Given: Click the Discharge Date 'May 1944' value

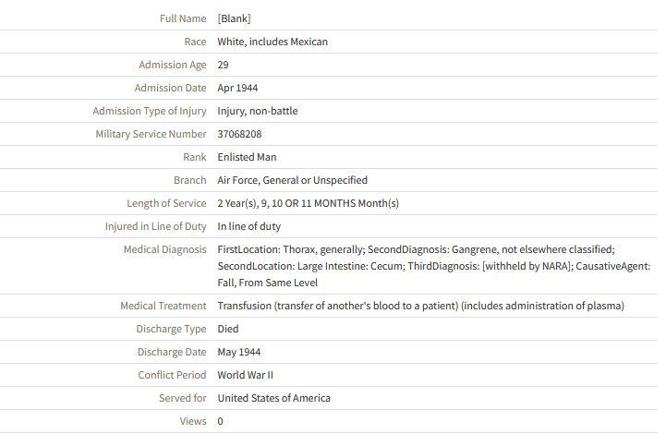Looking at the screenshot, I should click(238, 352).
